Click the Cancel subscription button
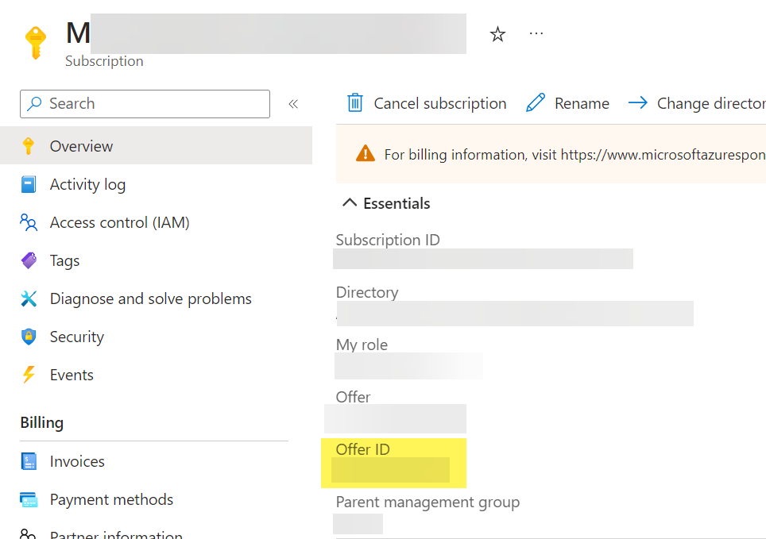Screen dimensions: 766x539 439,103
